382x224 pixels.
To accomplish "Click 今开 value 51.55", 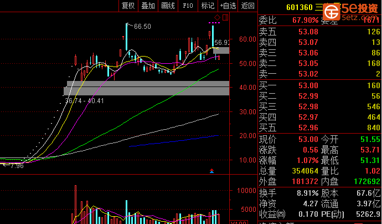I will pos(370,139).
